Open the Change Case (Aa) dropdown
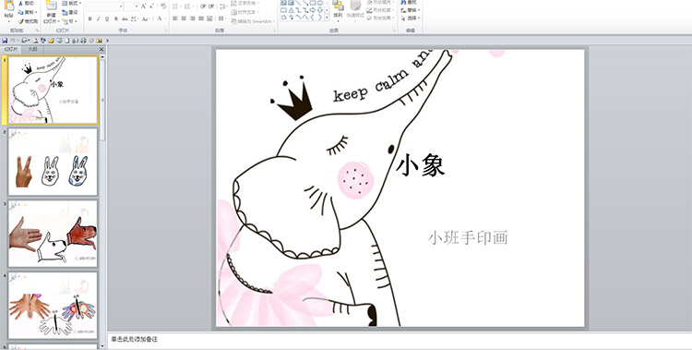Viewport: 692px width, 350px height. [x=146, y=19]
